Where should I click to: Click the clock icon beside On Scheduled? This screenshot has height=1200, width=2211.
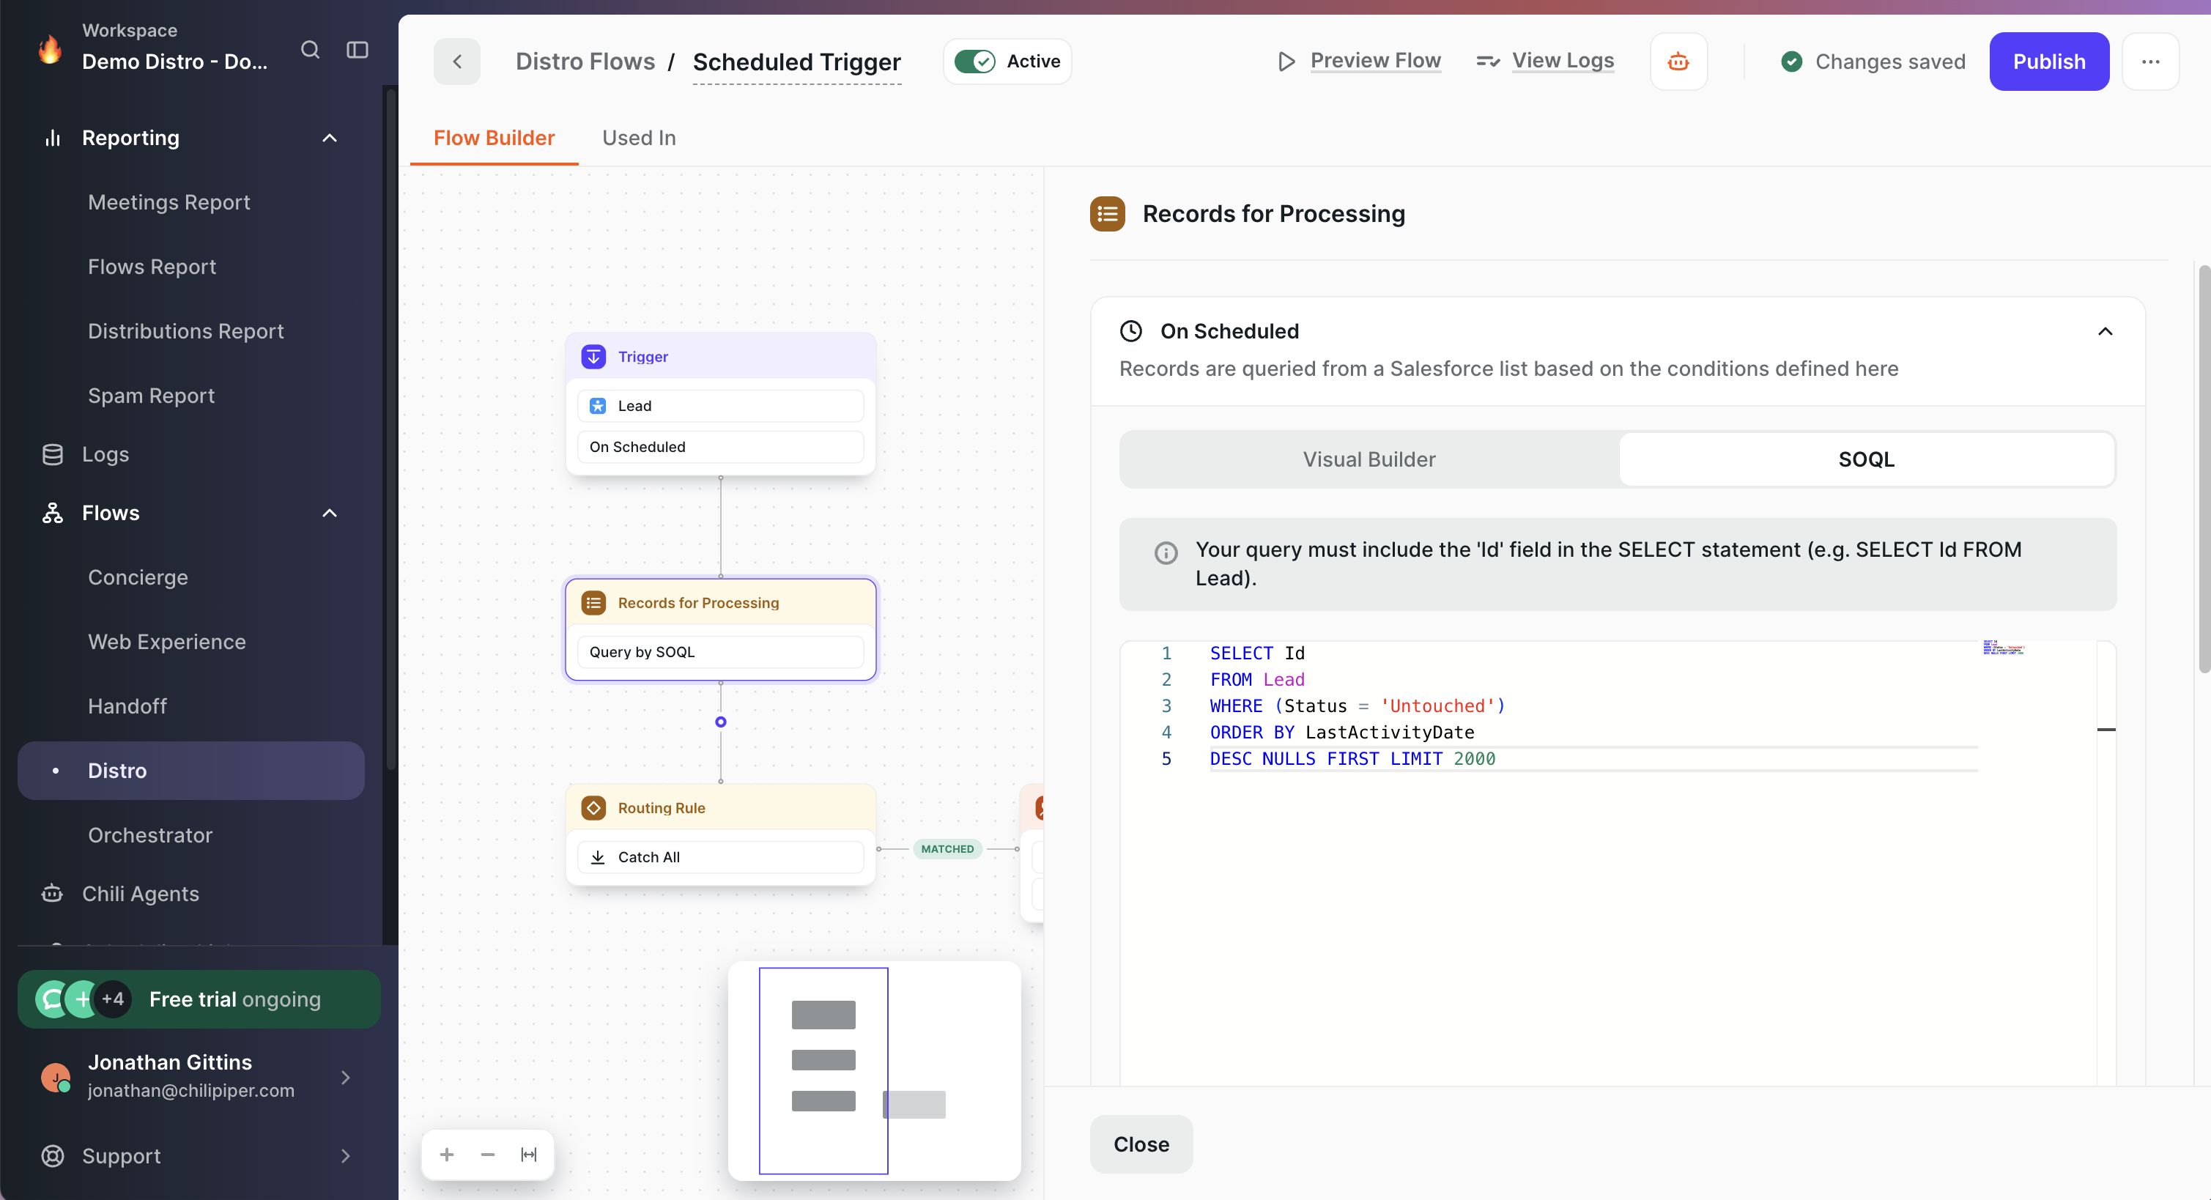(x=1131, y=330)
